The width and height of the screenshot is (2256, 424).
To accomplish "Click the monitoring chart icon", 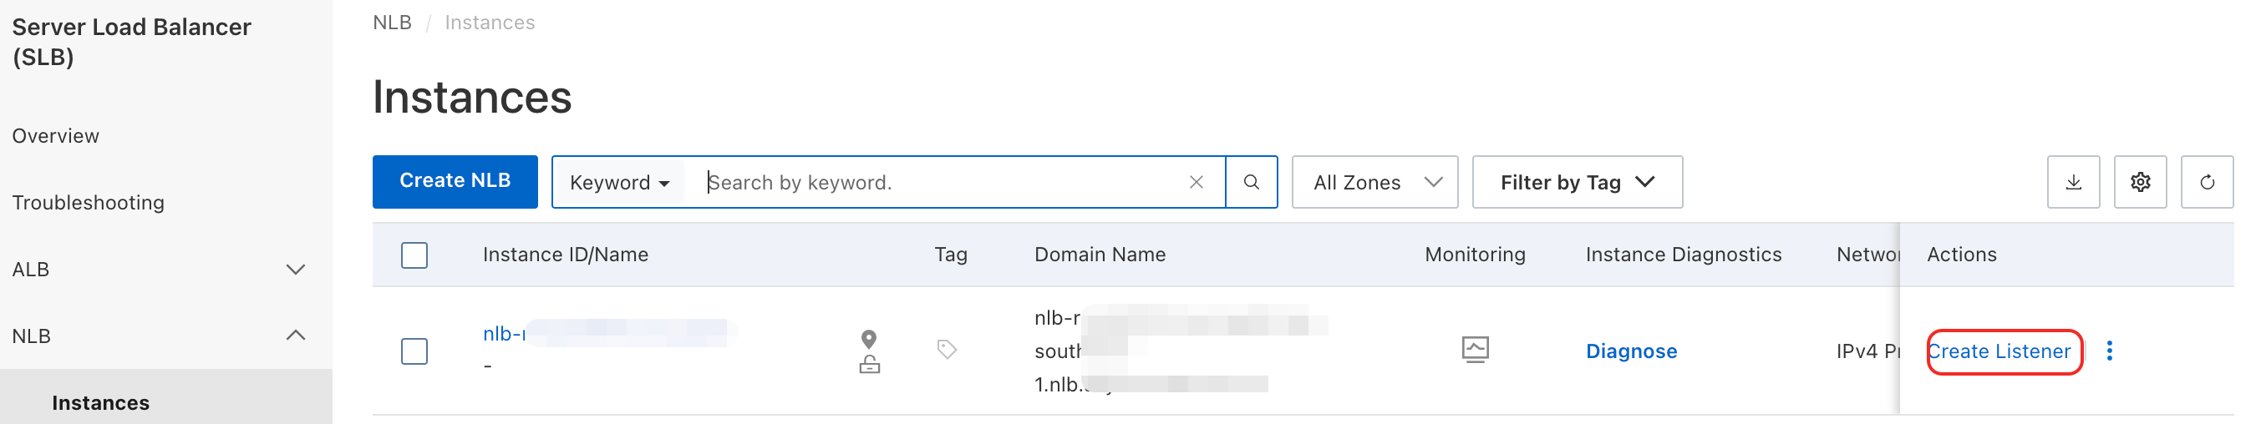I will coord(1475,350).
